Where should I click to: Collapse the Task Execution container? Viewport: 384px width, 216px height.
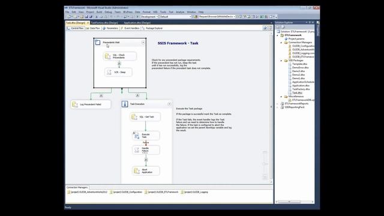tap(169, 104)
